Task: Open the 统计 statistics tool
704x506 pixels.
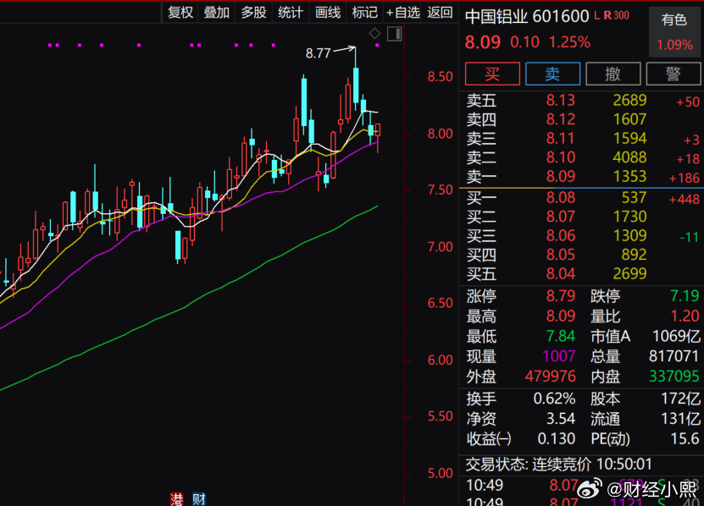Action: (291, 13)
